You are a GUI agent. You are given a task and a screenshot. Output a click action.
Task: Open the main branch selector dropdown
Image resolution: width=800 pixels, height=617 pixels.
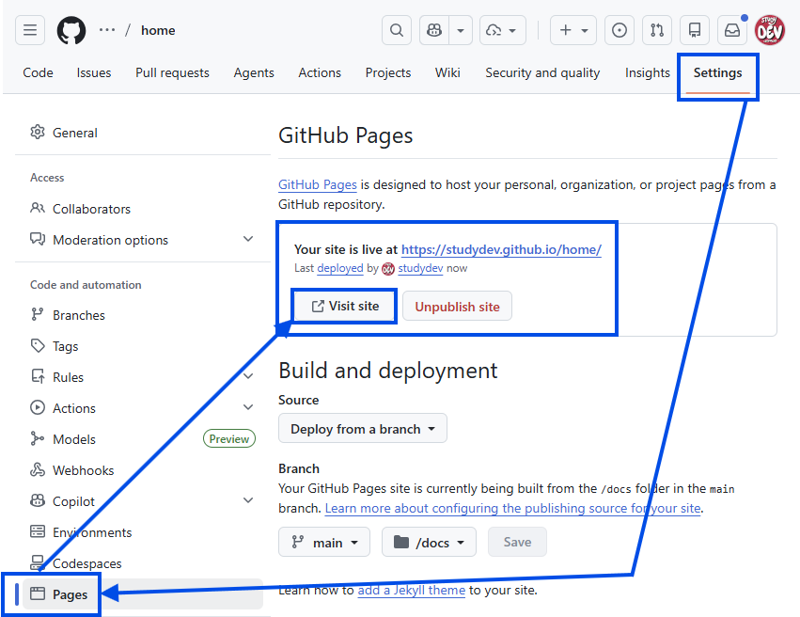pos(324,542)
